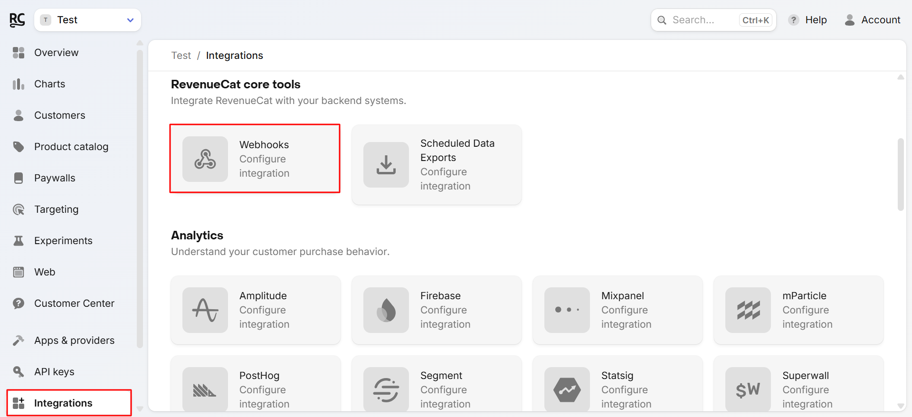This screenshot has height=417, width=912.
Task: Configure the Mixpanel integration
Action: coord(617,310)
